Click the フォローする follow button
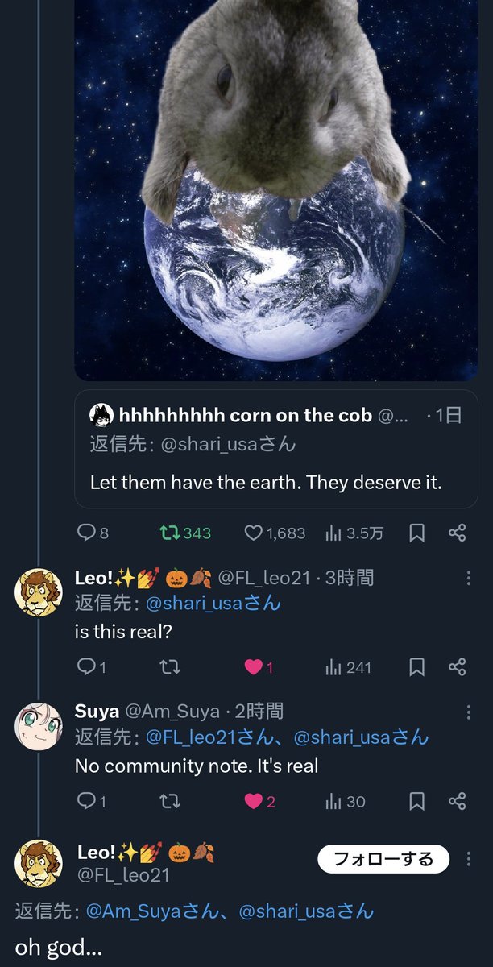 click(x=383, y=859)
